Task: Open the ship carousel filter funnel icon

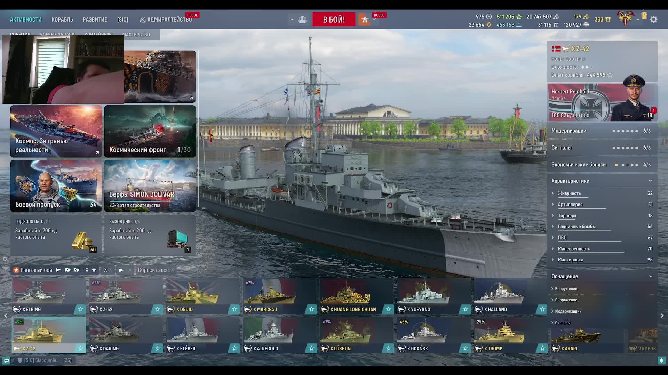Action: 5,269
